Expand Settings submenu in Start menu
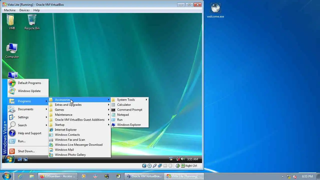320x180 pixels. coord(28,117)
